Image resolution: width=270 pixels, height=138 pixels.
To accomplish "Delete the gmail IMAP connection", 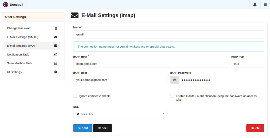I will pyautogui.click(x=255, y=128).
